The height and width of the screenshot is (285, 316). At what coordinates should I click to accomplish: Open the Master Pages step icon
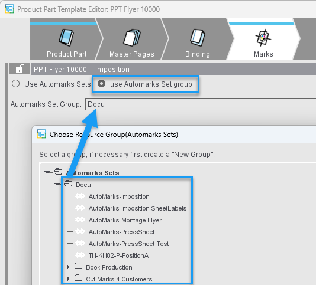tap(132, 38)
